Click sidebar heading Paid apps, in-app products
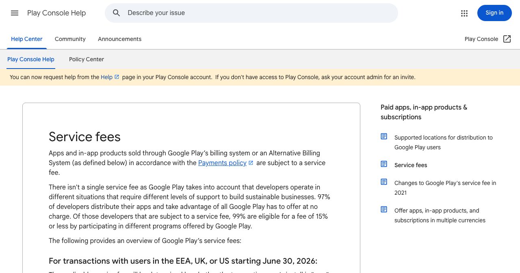The image size is (520, 273). point(424,112)
